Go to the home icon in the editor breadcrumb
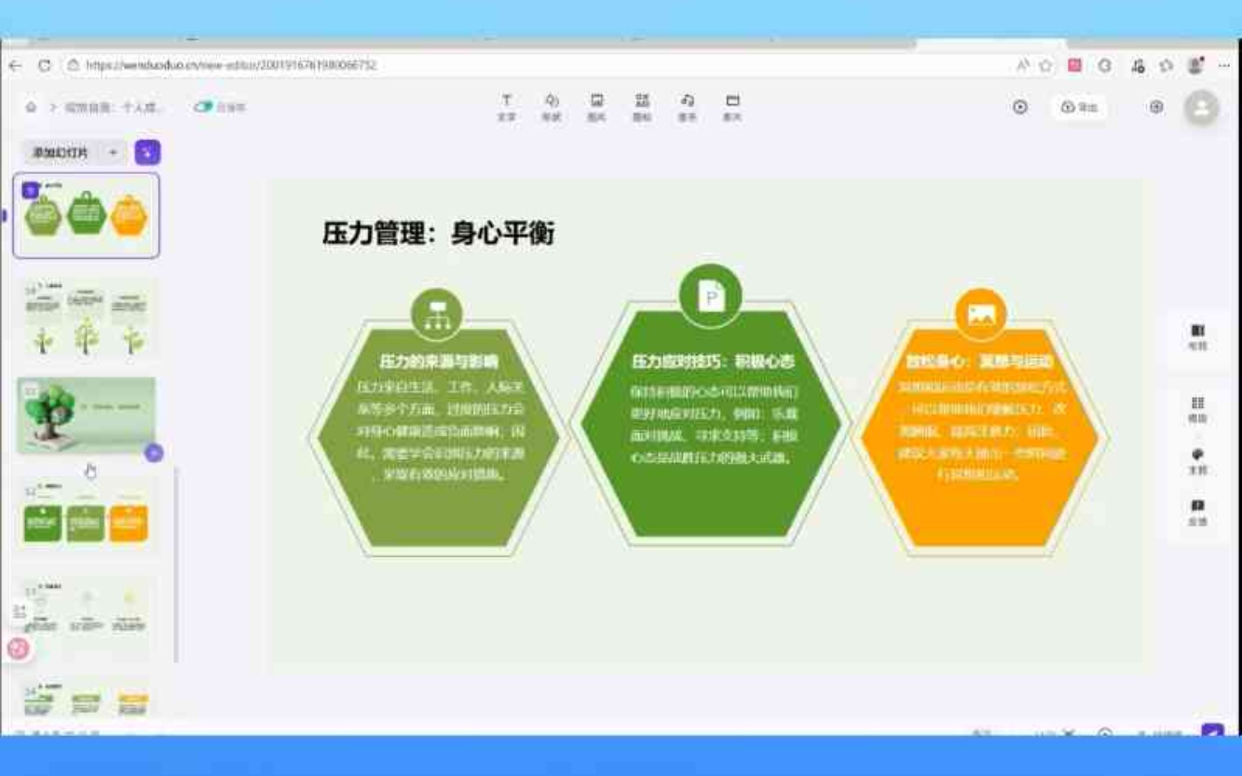 [31, 107]
